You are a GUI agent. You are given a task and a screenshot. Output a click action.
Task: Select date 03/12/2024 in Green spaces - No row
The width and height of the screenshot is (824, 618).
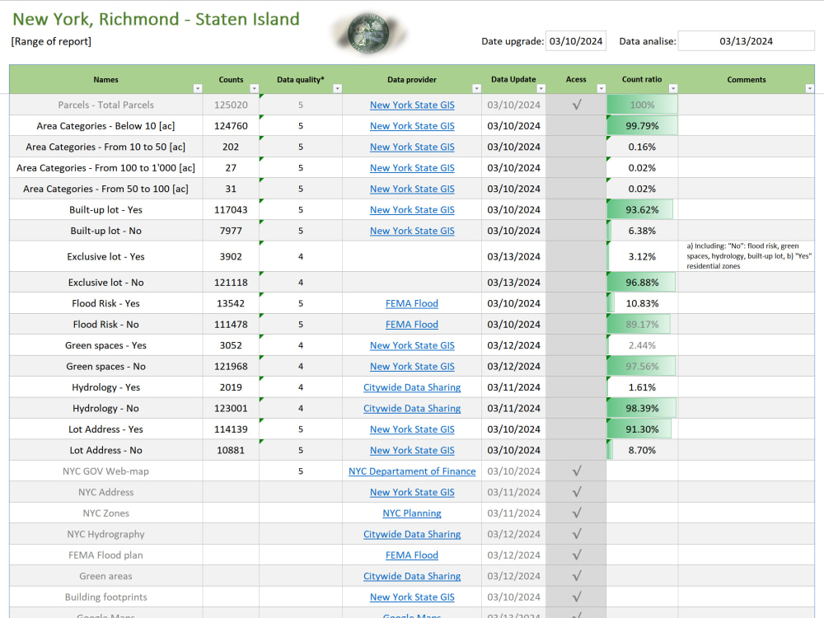(513, 367)
